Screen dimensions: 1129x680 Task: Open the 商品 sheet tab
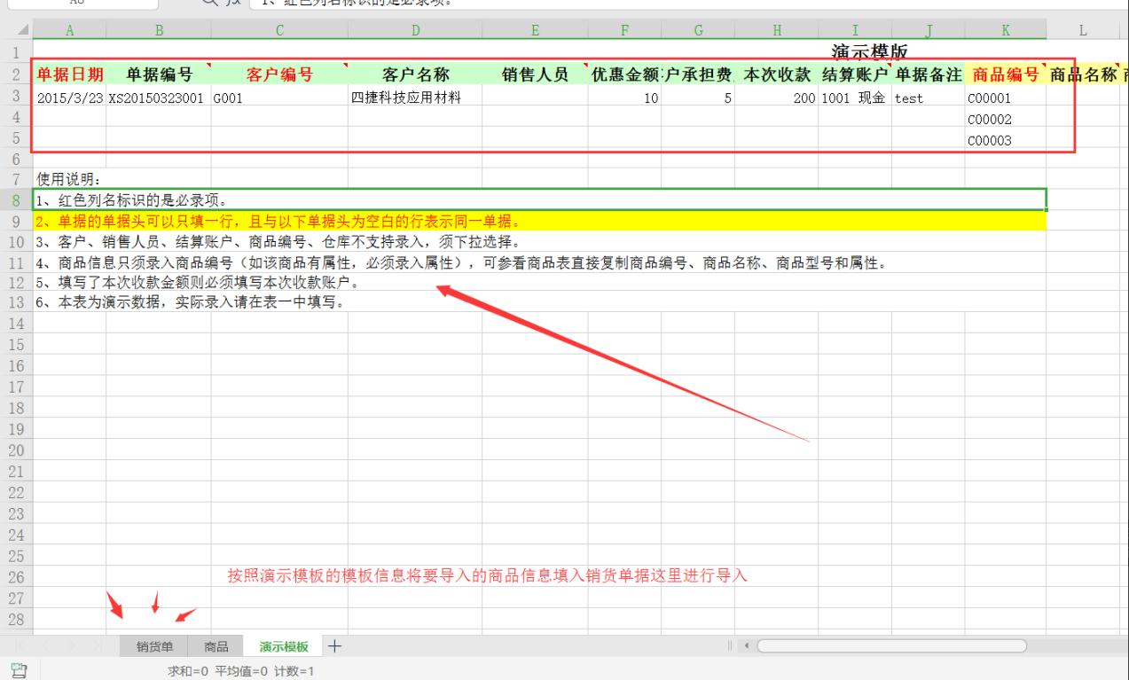click(217, 647)
